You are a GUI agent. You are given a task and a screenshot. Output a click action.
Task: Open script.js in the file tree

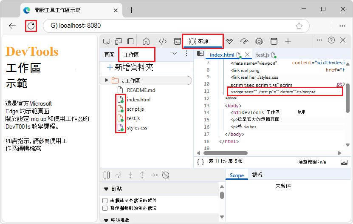(136, 109)
